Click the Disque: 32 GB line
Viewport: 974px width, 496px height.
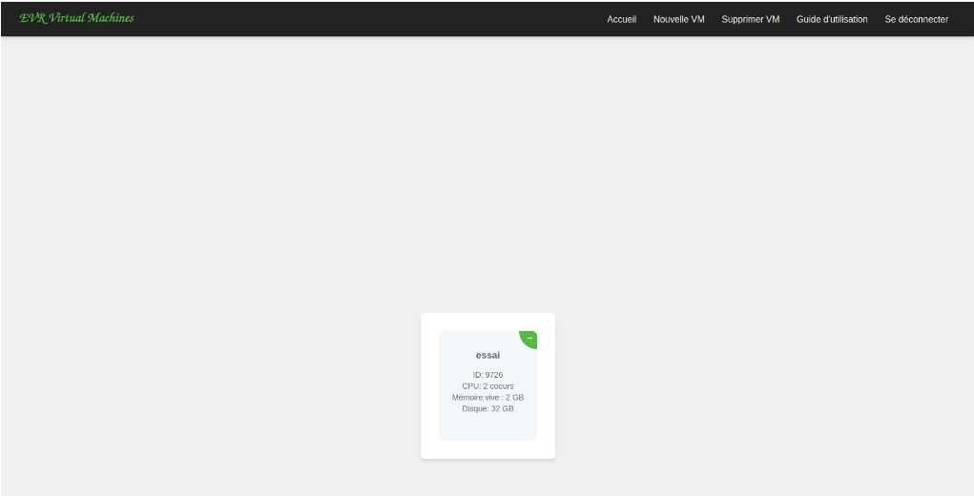click(x=487, y=408)
